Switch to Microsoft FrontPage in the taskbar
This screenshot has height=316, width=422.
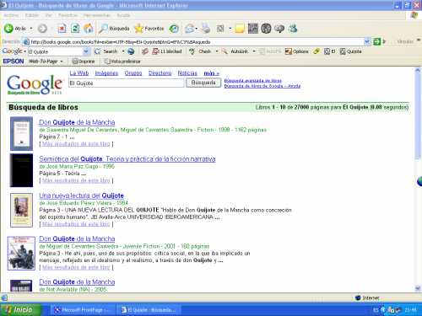click(x=82, y=310)
